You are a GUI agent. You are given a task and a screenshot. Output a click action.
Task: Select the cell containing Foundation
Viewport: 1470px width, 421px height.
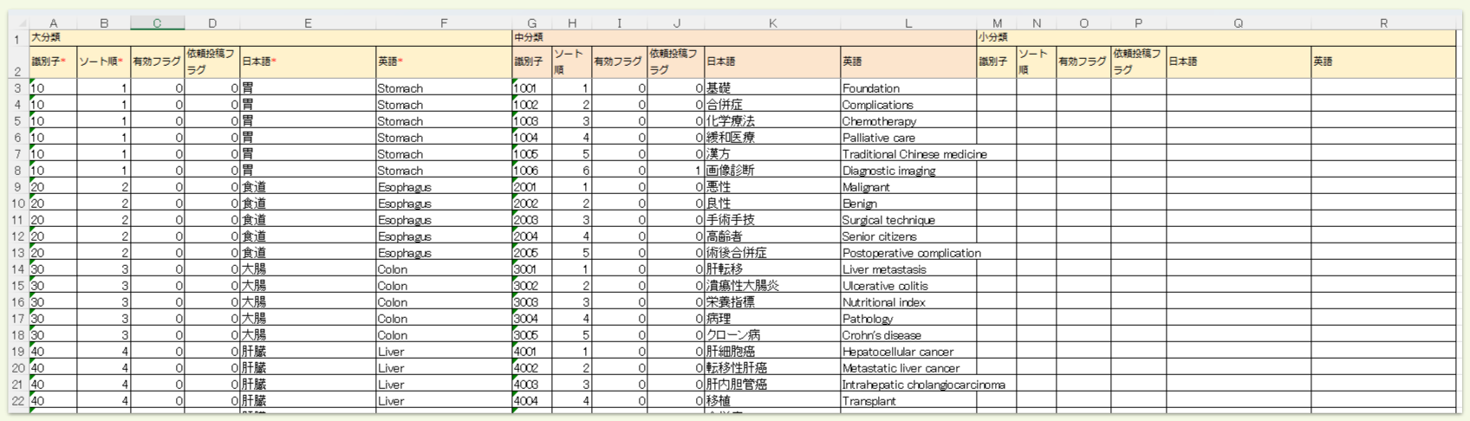908,87
